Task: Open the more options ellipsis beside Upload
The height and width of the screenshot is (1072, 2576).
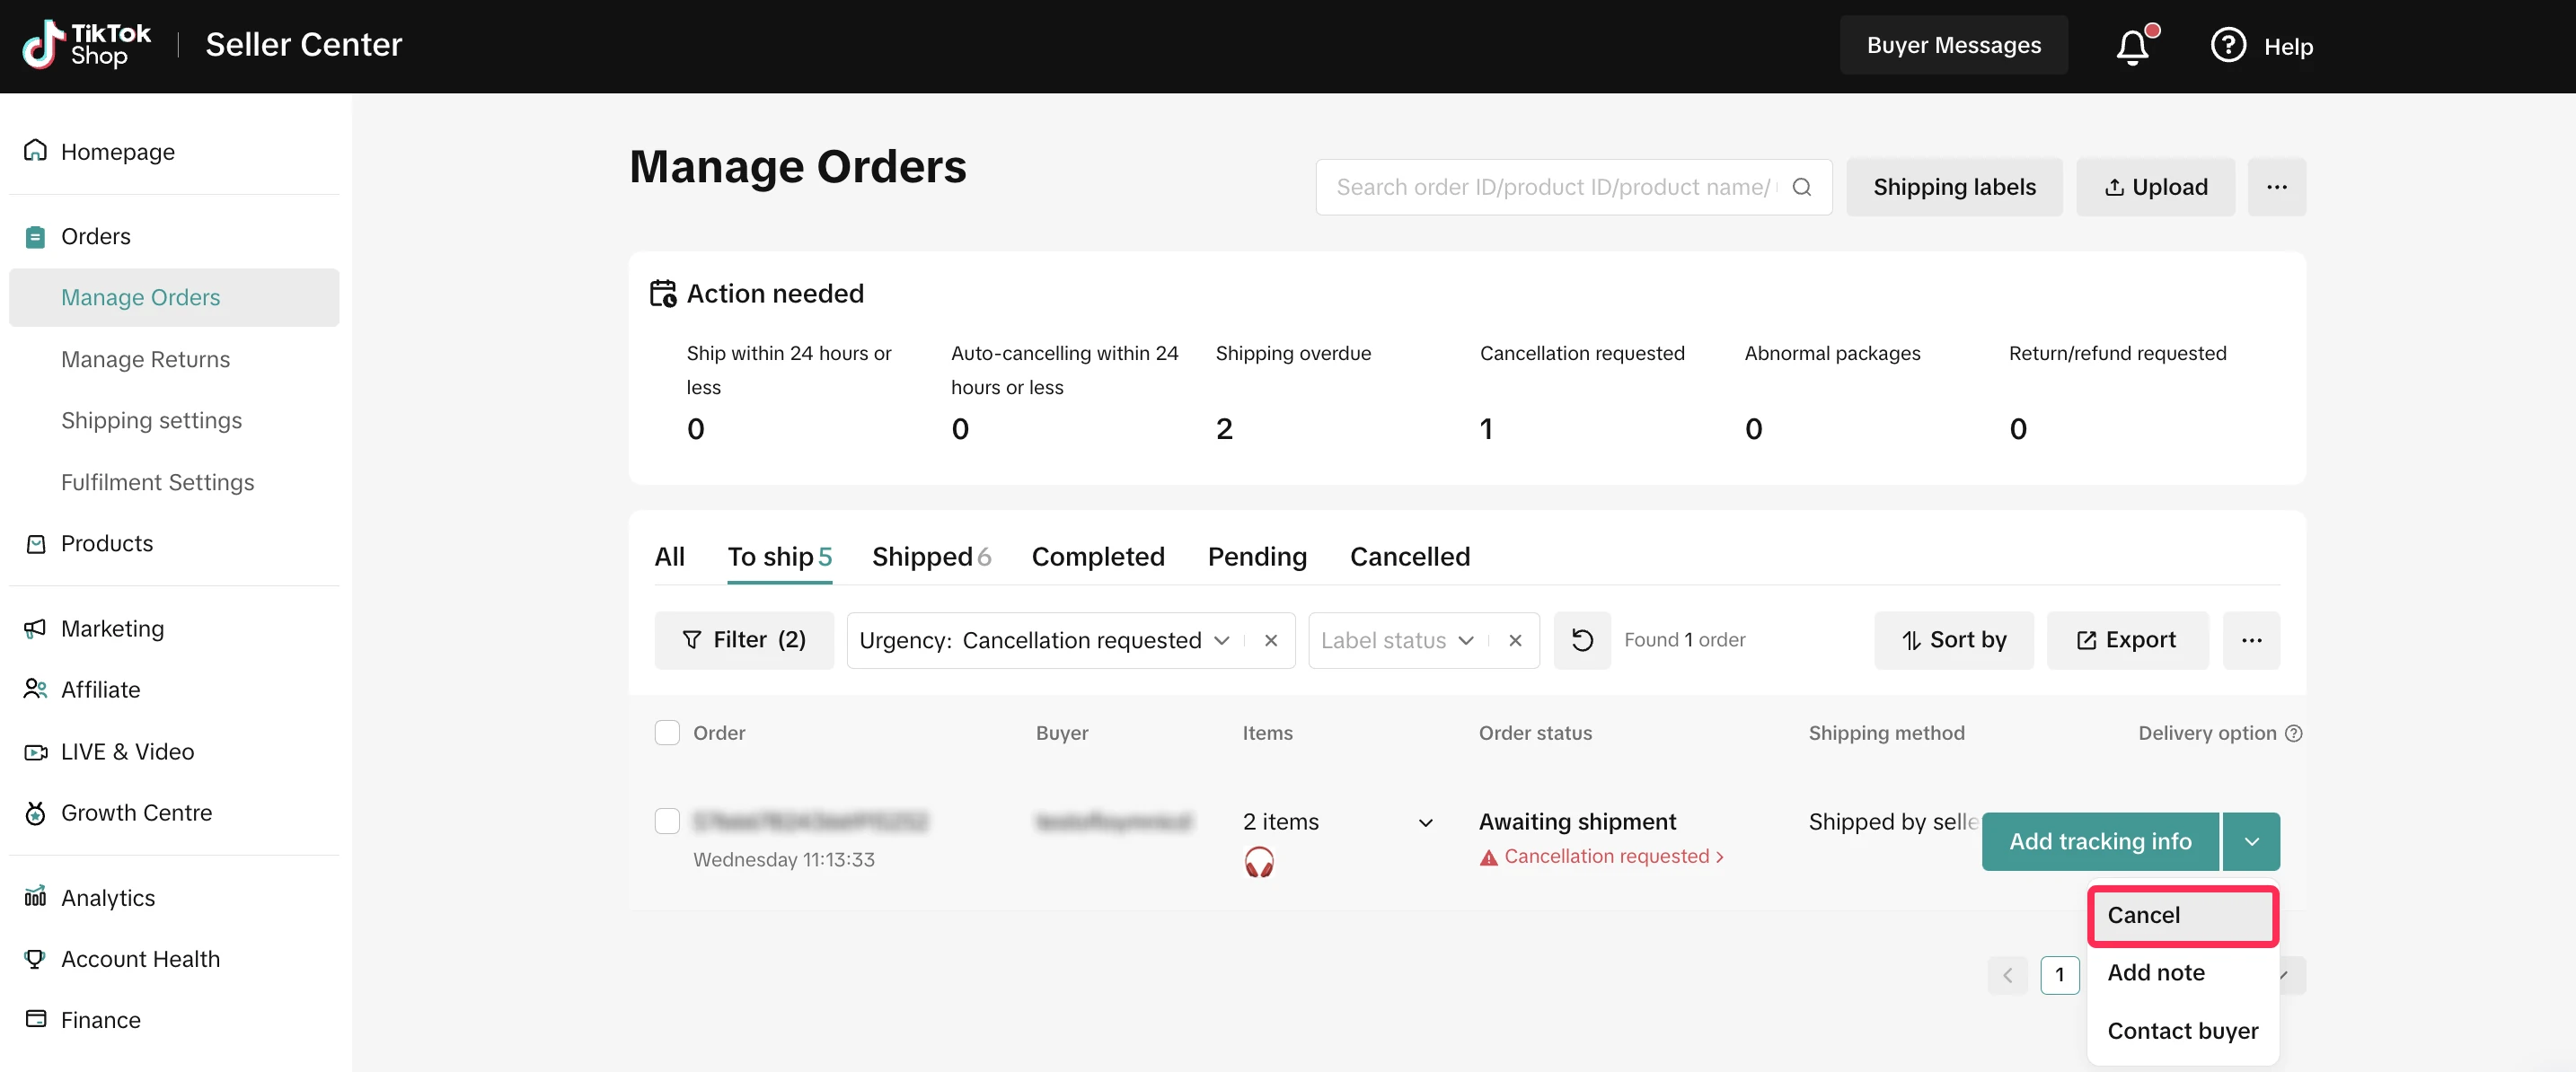Action: (2276, 187)
